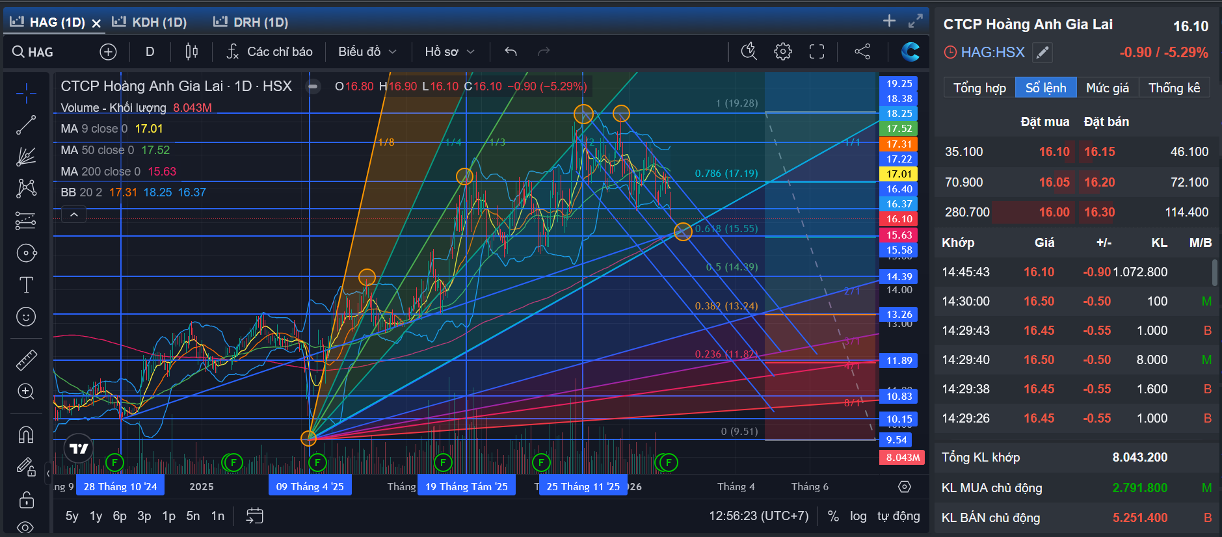
Task: Click the blue C logo icon
Action: pyautogui.click(x=910, y=51)
